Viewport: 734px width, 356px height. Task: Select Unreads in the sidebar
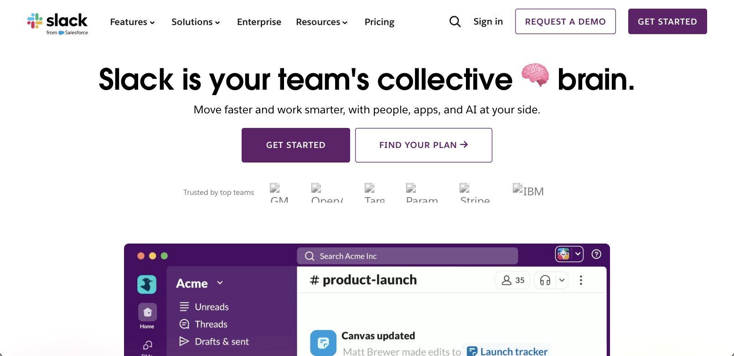pos(212,307)
